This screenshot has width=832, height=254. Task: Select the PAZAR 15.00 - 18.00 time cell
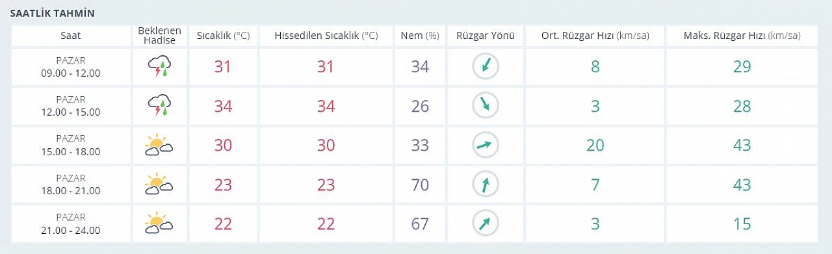(x=71, y=145)
